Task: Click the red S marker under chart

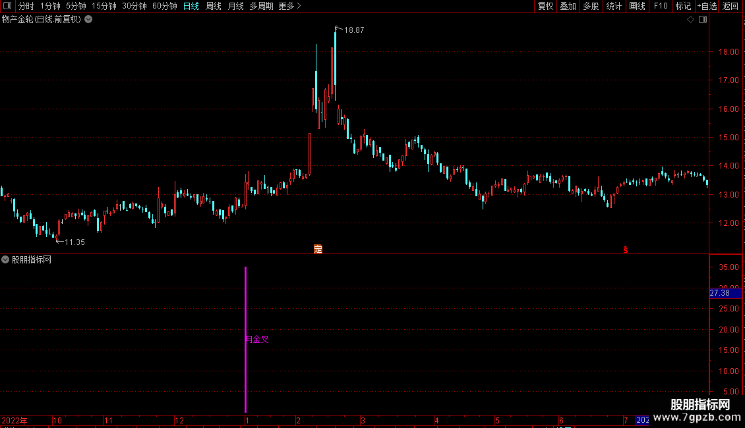Action: pyautogui.click(x=626, y=250)
